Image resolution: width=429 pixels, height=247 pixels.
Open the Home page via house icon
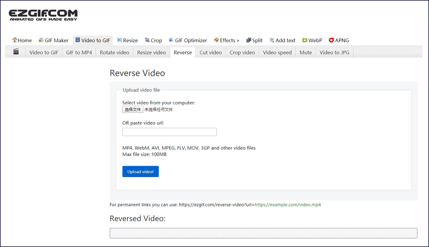pos(21,40)
